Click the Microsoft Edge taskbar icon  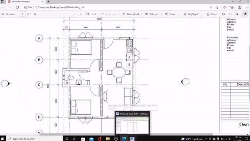coord(124,139)
